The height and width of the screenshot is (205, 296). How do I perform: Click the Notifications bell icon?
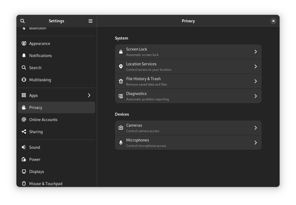(24, 55)
